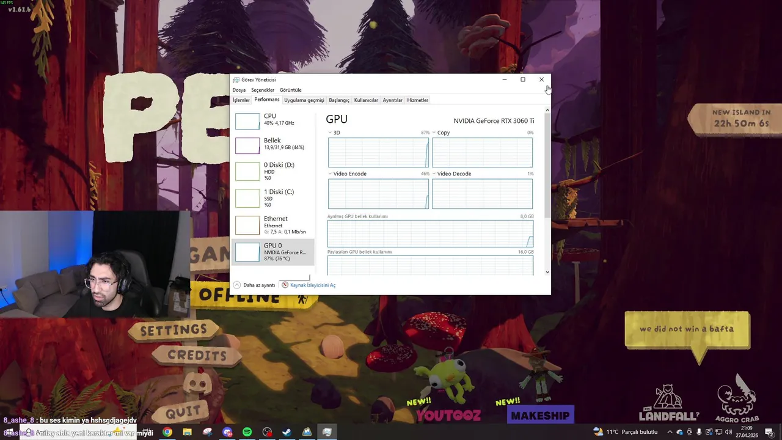The width and height of the screenshot is (782, 440).
Task: Open the Seçenekler menu
Action: [x=263, y=90]
